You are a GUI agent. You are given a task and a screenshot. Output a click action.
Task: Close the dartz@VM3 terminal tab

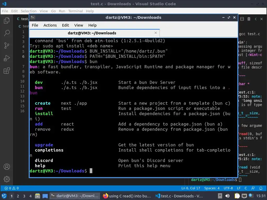(155, 33)
